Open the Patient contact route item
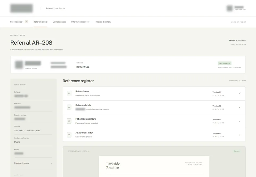The width and height of the screenshot is (256, 177). (154, 121)
